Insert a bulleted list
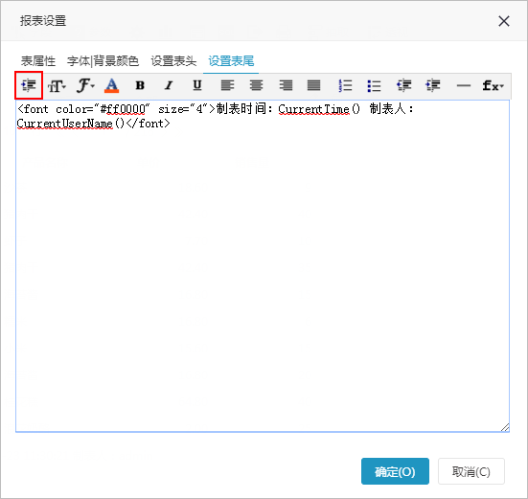Screen dimensions: 528x499 pos(374,86)
